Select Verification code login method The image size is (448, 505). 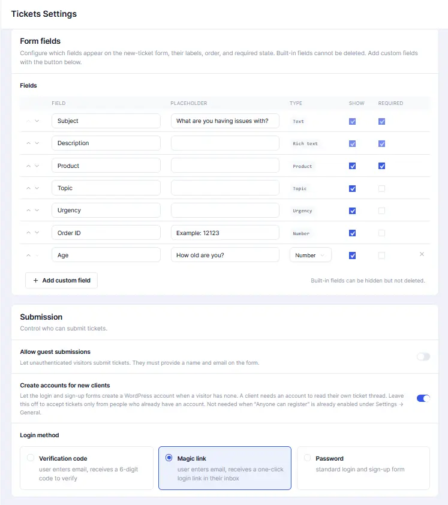click(x=86, y=468)
